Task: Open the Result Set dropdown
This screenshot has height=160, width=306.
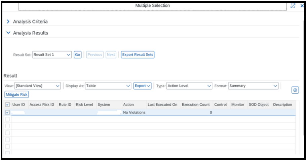Action: 52,55
